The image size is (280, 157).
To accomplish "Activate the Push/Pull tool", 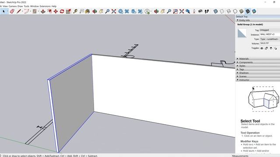I will (x=43, y=11).
